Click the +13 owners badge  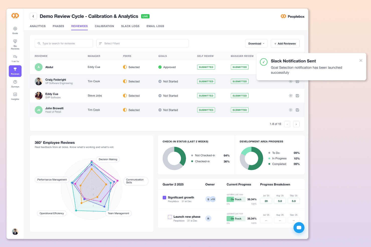tap(213, 199)
